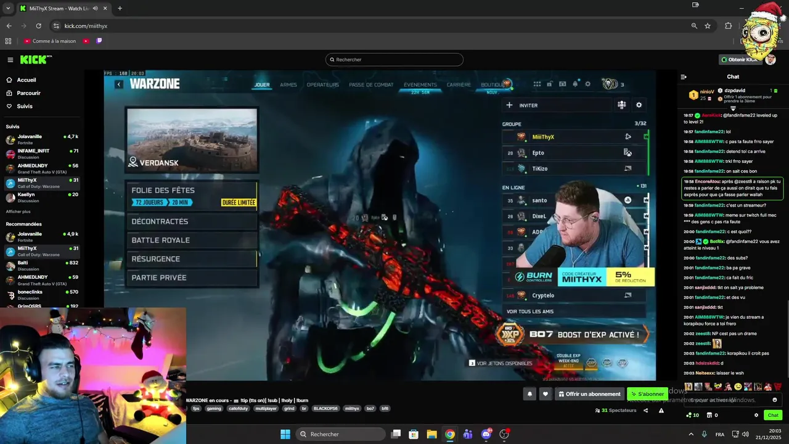
Task: Open Balti channel in Recommandées
Action: point(42,265)
